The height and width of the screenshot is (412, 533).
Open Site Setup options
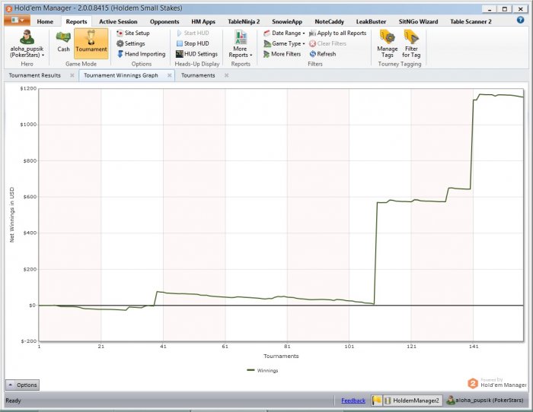pos(132,33)
